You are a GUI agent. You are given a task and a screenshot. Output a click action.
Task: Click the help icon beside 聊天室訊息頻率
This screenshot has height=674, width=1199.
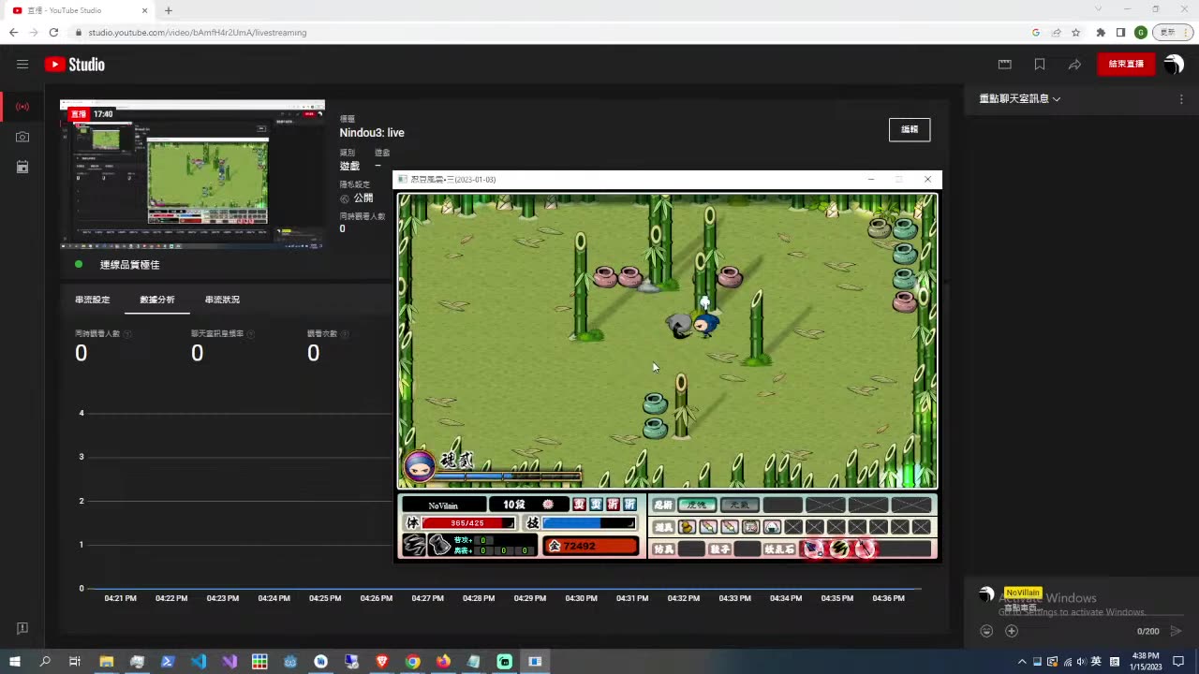point(250,334)
